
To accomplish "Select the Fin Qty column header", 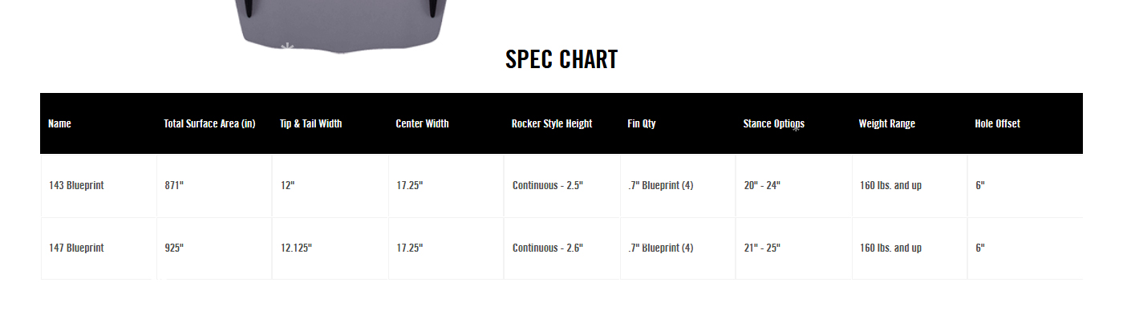I will click(x=642, y=123).
